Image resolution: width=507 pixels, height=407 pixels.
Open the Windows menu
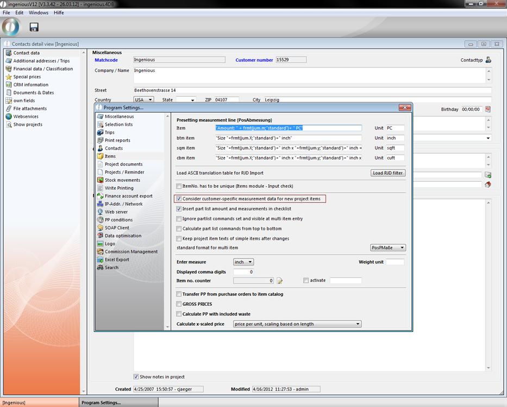(38, 13)
